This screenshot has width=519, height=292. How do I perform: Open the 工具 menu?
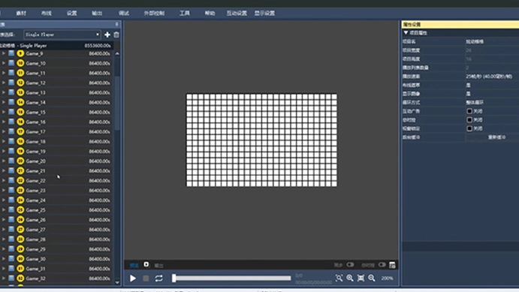pos(185,14)
